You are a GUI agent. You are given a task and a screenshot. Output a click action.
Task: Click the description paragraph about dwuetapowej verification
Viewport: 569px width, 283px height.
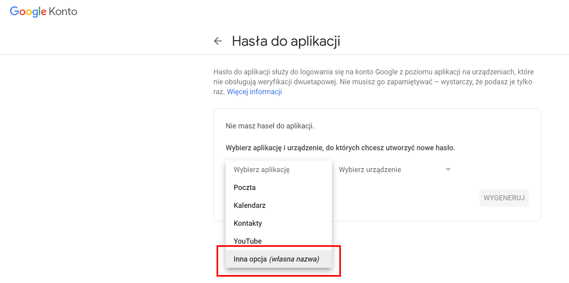click(374, 82)
